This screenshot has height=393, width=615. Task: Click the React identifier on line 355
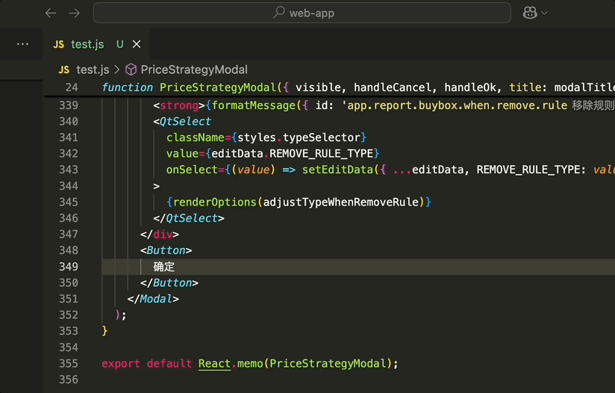coord(214,364)
